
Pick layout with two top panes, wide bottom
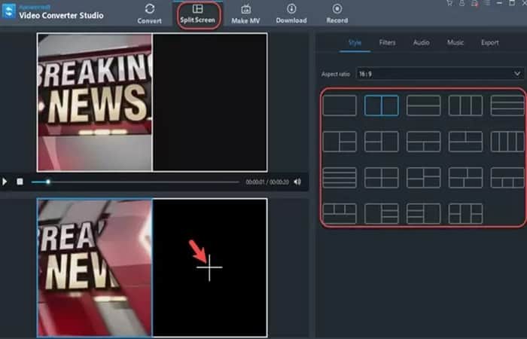tap(465, 142)
